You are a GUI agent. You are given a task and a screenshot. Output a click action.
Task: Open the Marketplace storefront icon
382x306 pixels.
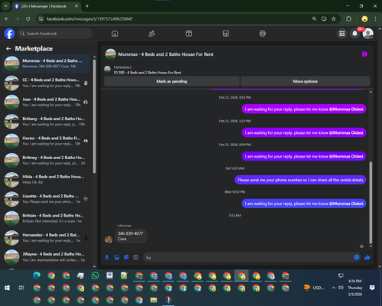coord(225,34)
